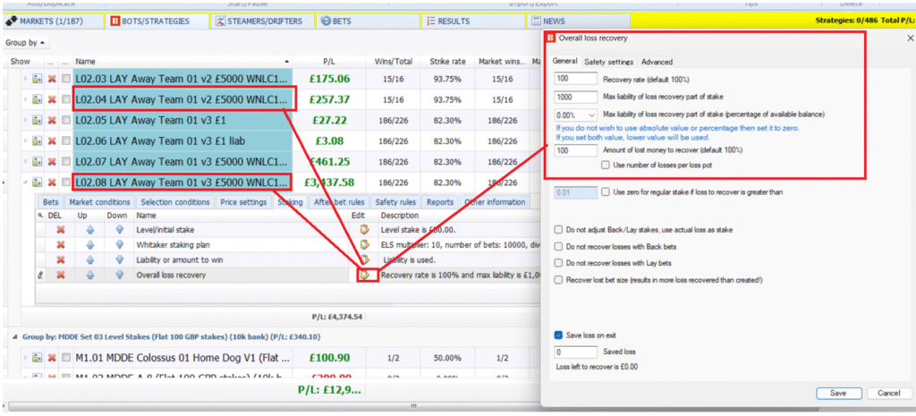The width and height of the screenshot is (916, 416).
Task: Click the strategy icon on the L02.05 row
Action: 37,121
